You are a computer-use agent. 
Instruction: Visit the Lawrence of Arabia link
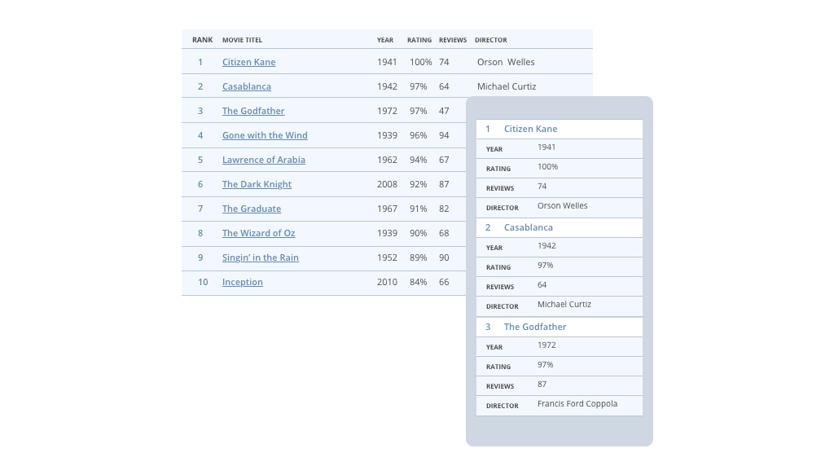pyautogui.click(x=263, y=160)
